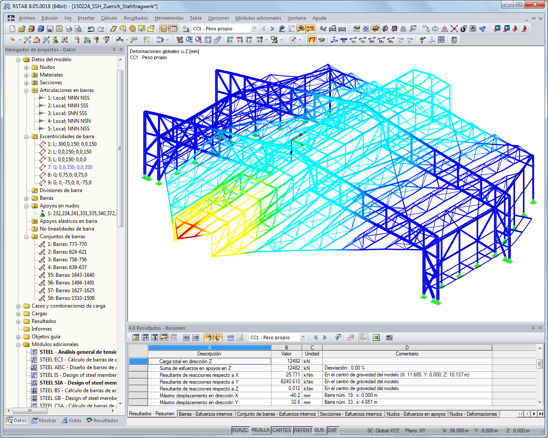The width and height of the screenshot is (548, 438).
Task: Show shear force Vz diagram
Action: pyautogui.click(x=362, y=40)
